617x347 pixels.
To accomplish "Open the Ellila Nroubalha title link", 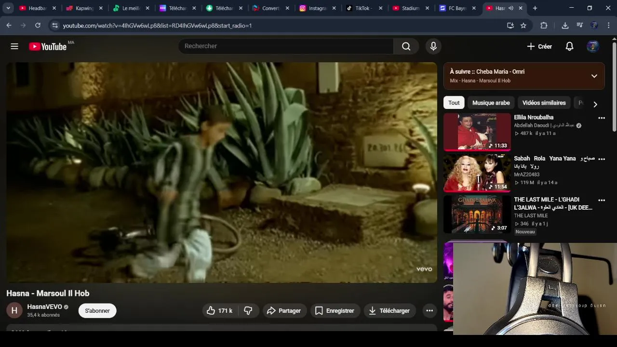I will click(534, 117).
